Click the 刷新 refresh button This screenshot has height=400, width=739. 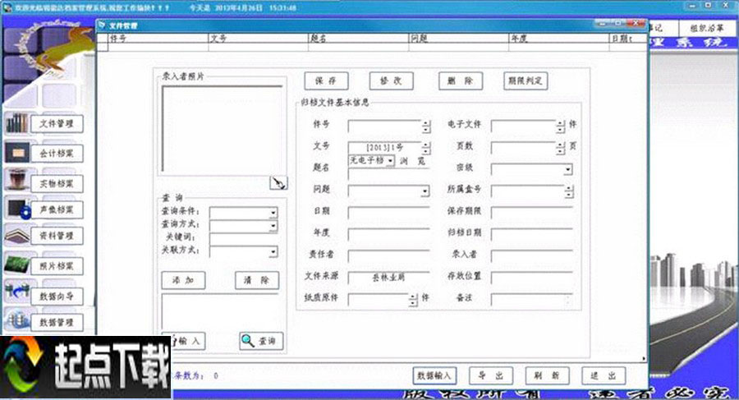point(547,375)
